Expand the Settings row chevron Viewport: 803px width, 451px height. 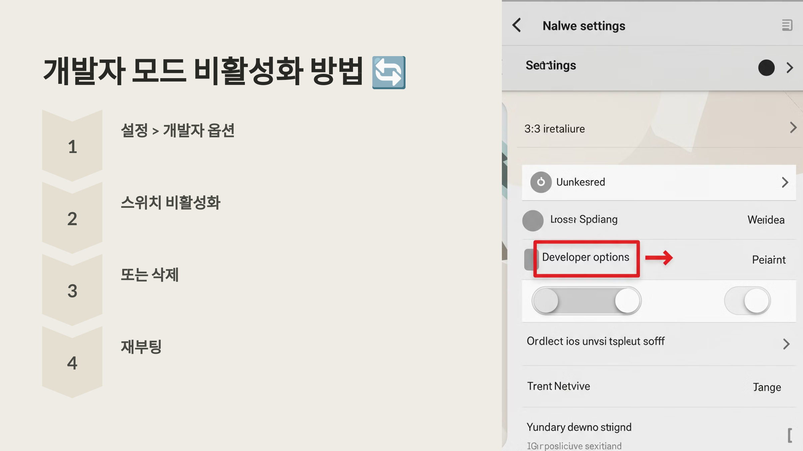coord(790,68)
